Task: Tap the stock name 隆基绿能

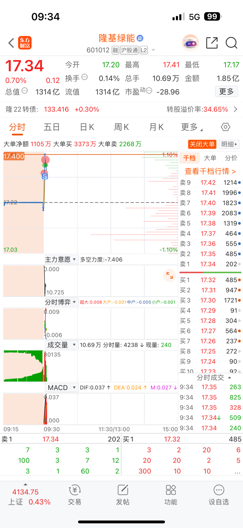Action: pyautogui.click(x=117, y=38)
